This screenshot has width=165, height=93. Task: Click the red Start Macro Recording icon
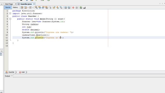click(73, 7)
